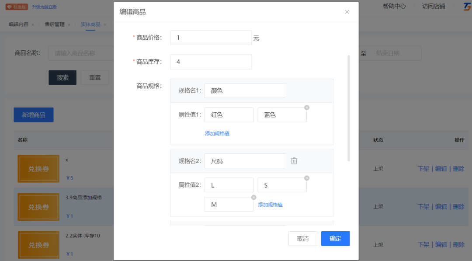
Task: Remove the S size attribute value
Action: (x=307, y=178)
